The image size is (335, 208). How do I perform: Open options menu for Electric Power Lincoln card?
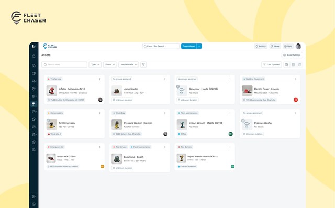[x=295, y=79]
